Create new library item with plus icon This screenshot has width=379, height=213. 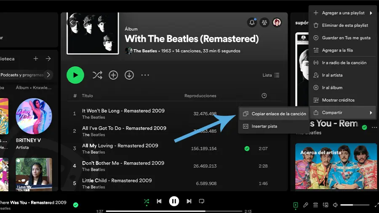36,59
